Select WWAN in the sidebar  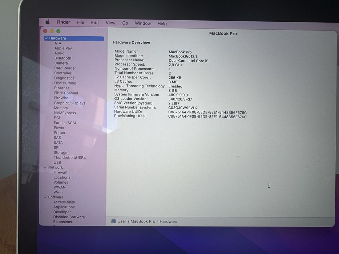(60, 187)
